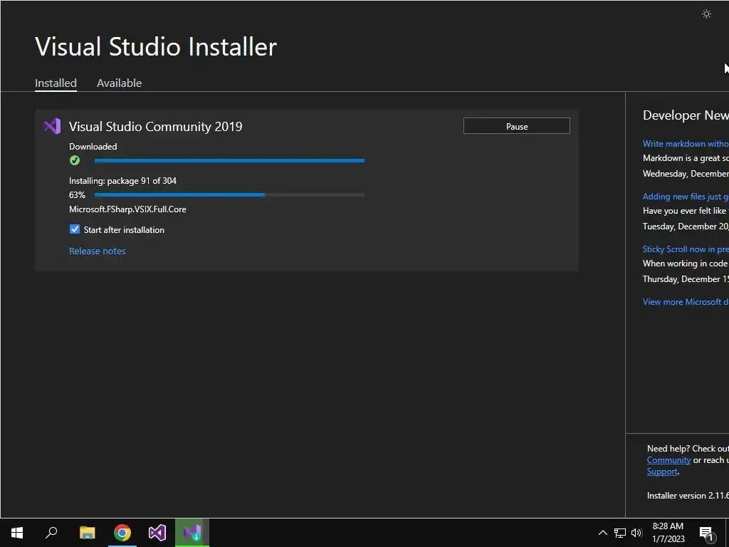Open the taskbar search magnifier

coord(51,533)
